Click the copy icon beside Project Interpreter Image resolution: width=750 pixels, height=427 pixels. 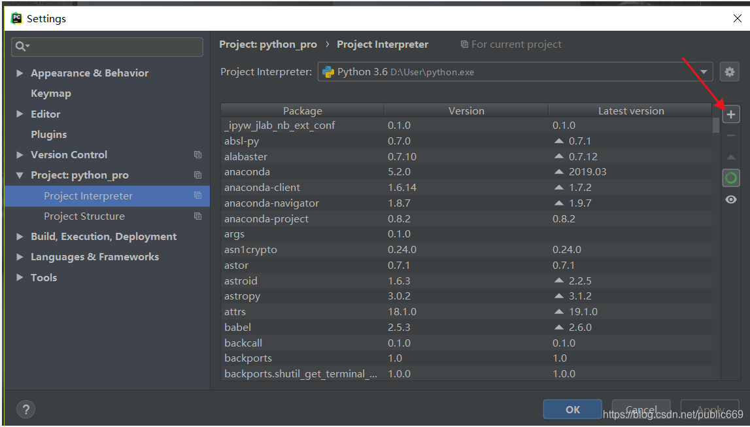pos(197,196)
